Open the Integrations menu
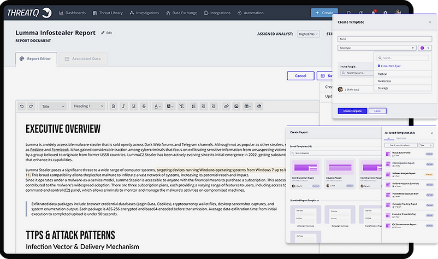438x259 pixels. 217,13
